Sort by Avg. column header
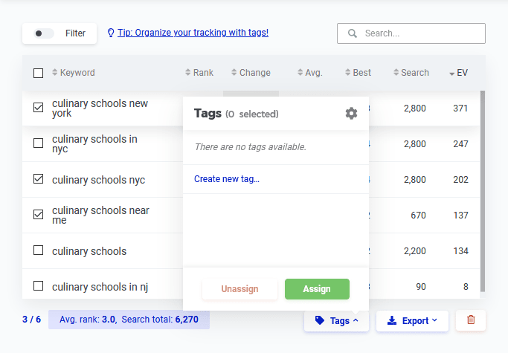The width and height of the screenshot is (508, 353). pos(309,73)
